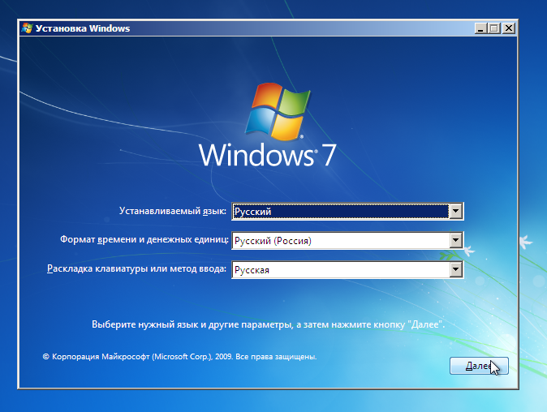
Task: Click the label Раскладка клавиатуры или метод ввода
Action: click(x=136, y=268)
